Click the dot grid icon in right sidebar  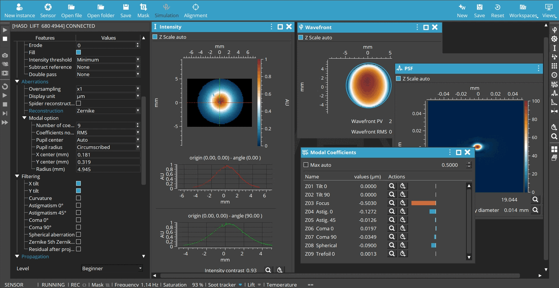[554, 66]
